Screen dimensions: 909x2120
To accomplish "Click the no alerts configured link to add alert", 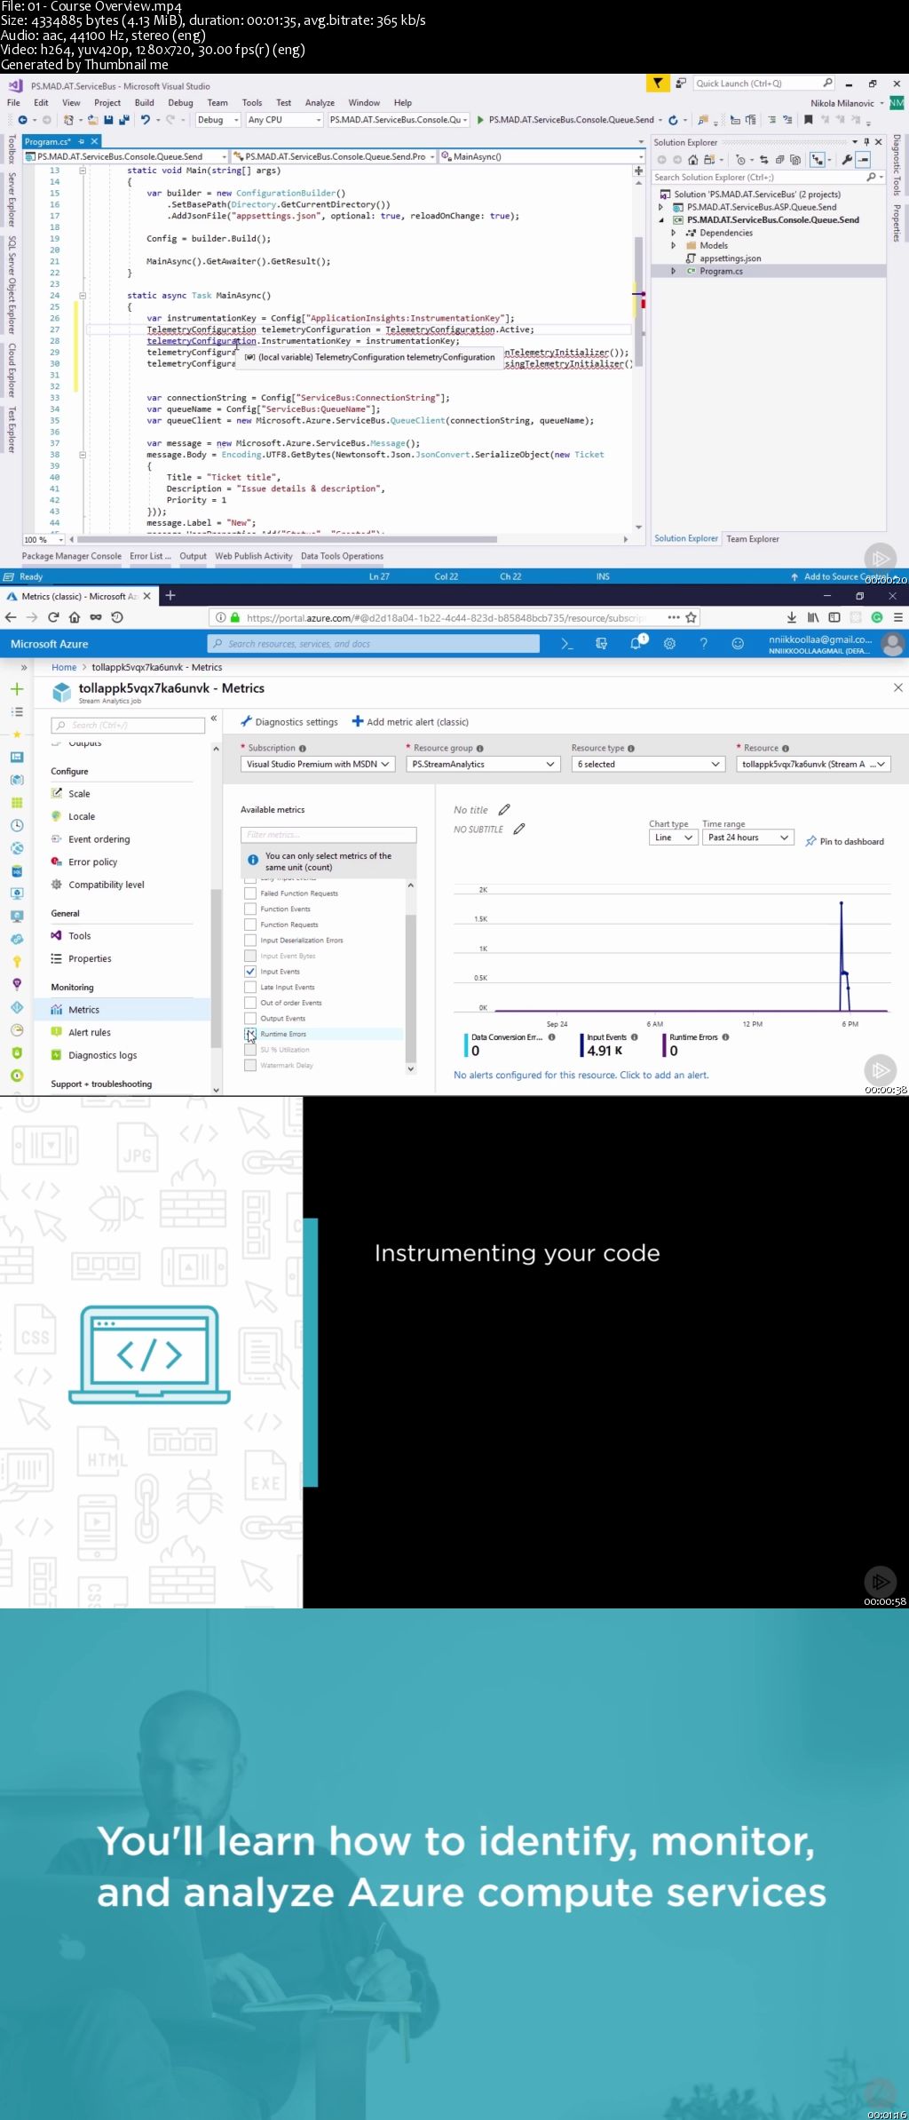I will click(x=581, y=1076).
